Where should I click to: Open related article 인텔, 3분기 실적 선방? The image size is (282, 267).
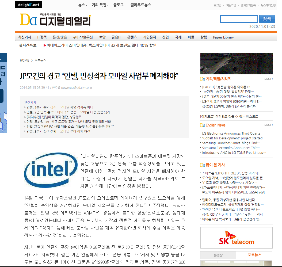(x=58, y=131)
